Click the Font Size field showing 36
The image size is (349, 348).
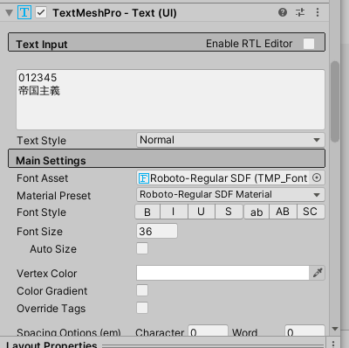tap(157, 231)
